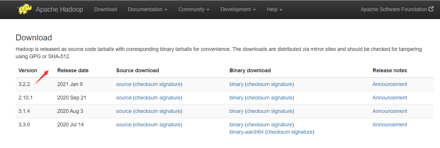The image size is (440, 148).
Task: Download source for version 3.3.0
Action: [124, 125]
